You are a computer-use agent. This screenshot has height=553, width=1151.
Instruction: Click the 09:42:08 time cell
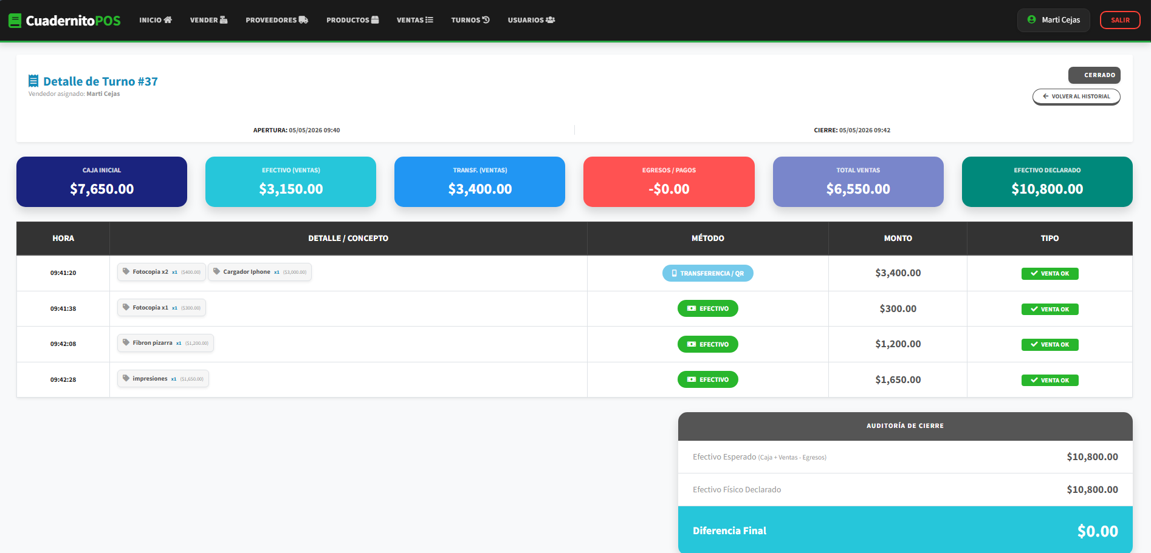(x=63, y=344)
